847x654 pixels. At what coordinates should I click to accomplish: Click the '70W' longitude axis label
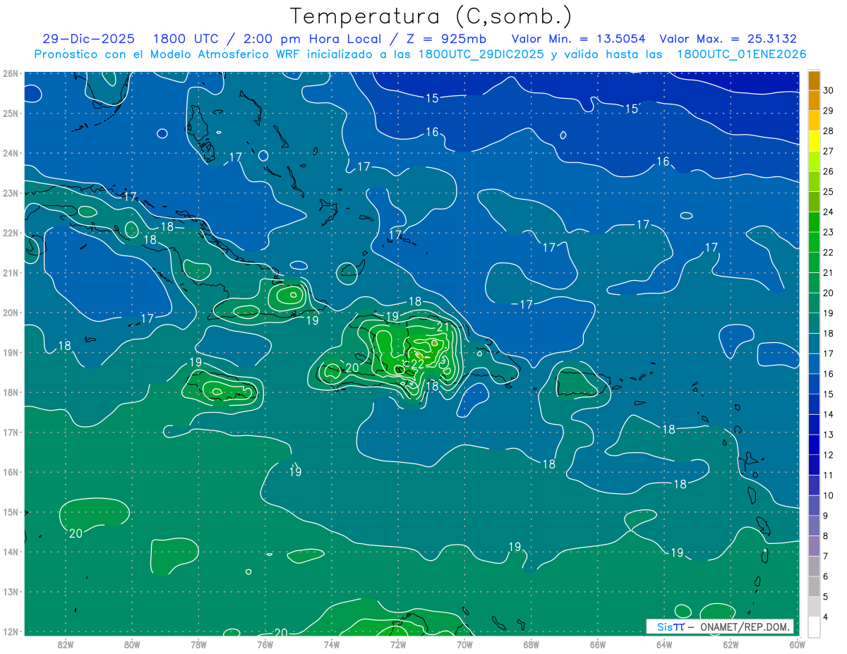click(x=464, y=644)
